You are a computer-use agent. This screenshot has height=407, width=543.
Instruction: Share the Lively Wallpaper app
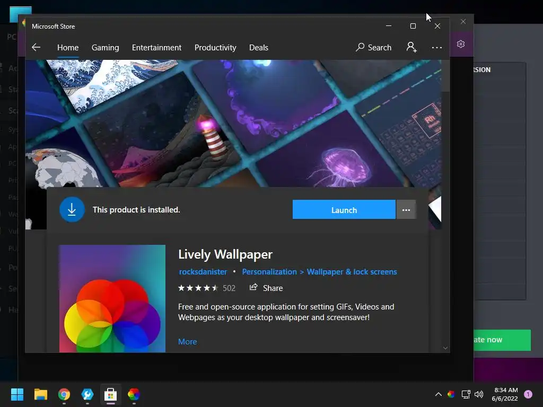[266, 288]
